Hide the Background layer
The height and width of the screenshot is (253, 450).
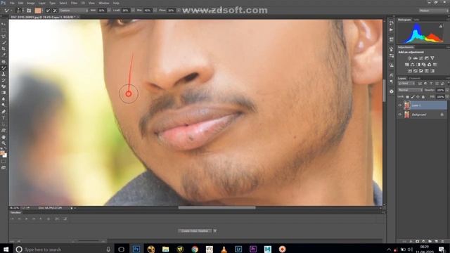coord(400,115)
